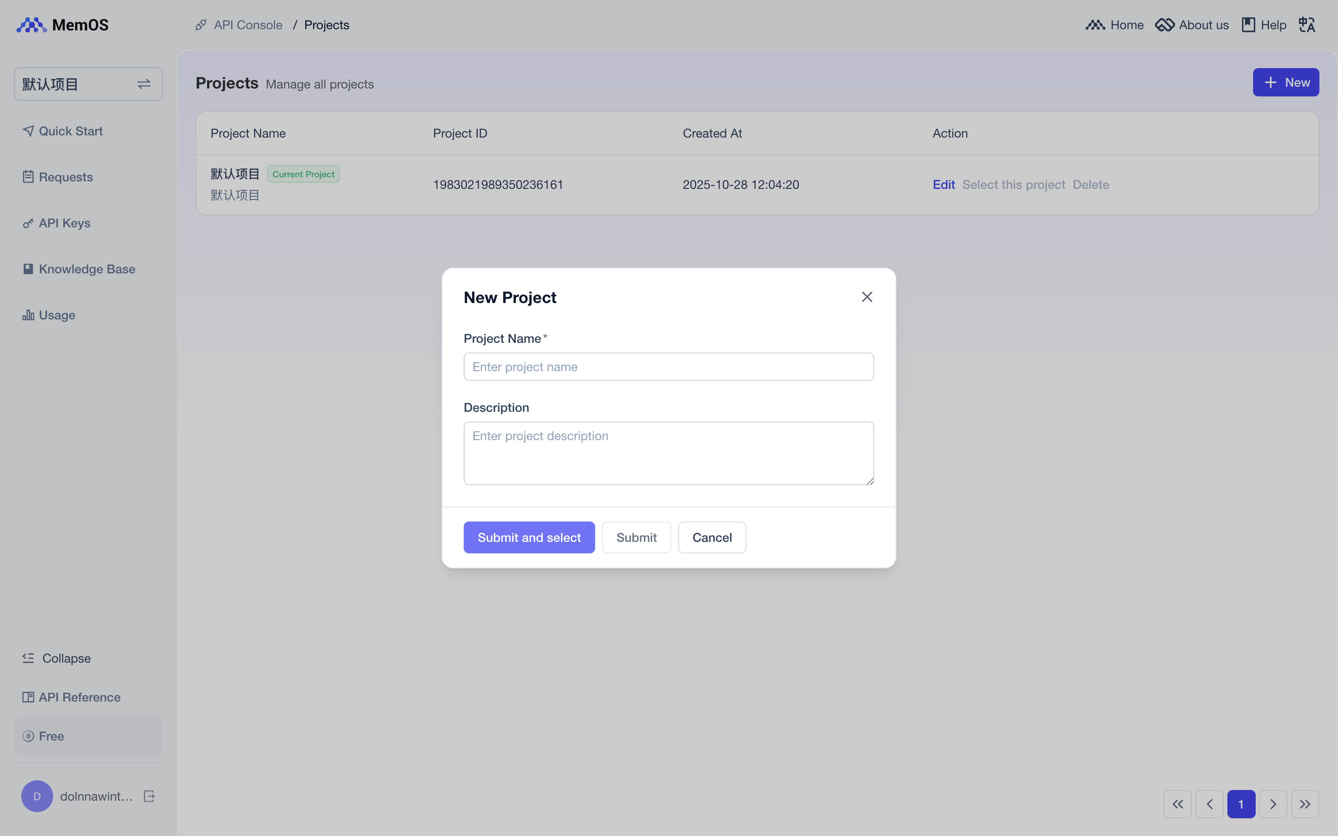Click the API Console breadcrumb
The image size is (1338, 836).
coord(248,25)
